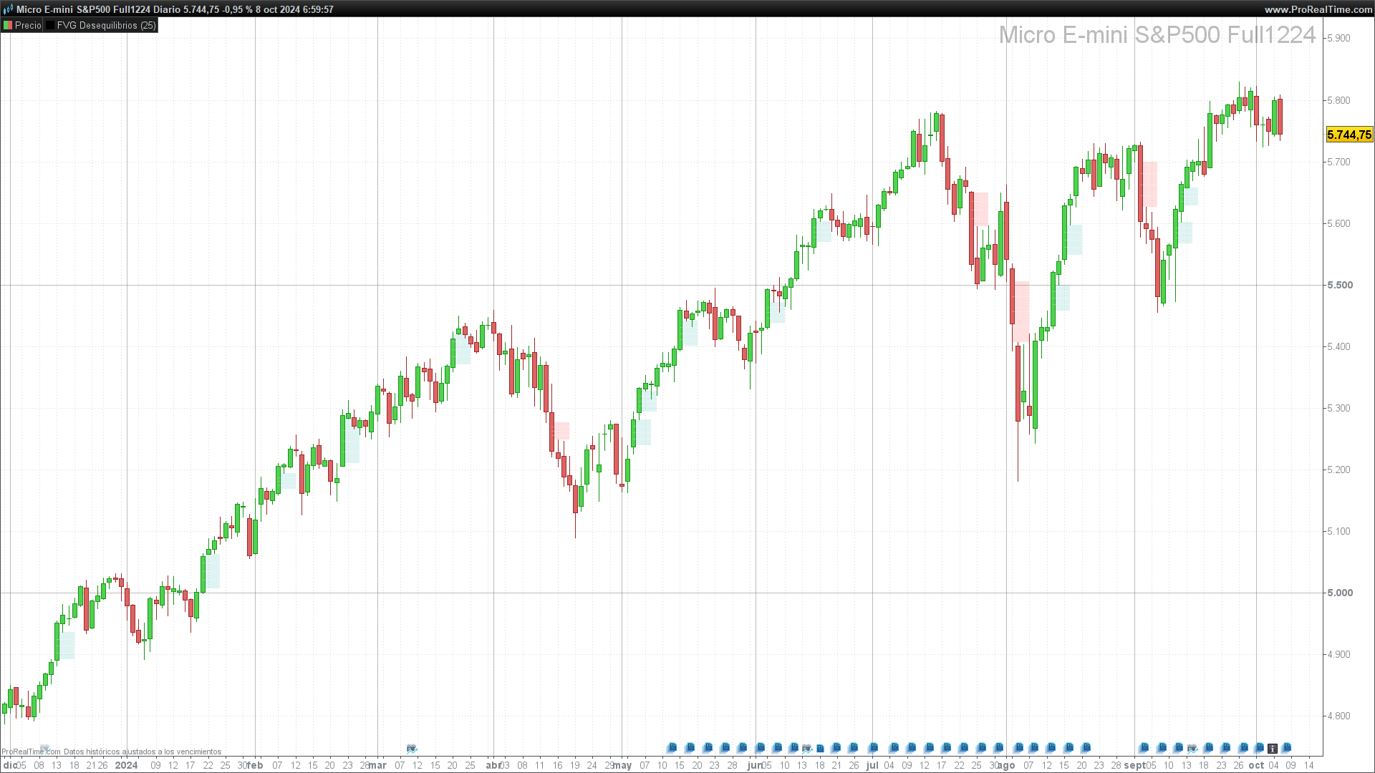Click the 5.500 level on price axis

point(1339,285)
